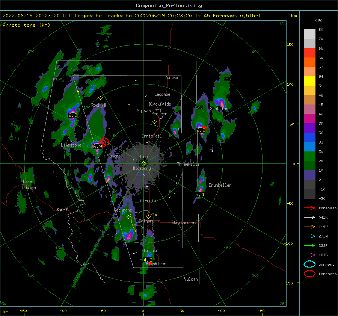The width and height of the screenshot is (338, 316).
Task: Click the light blue swatch in dBZ scale
Action: pyautogui.click(x=309, y=147)
